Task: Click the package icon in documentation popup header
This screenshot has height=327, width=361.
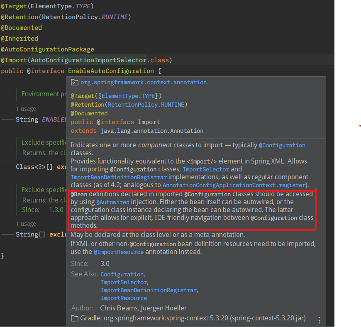Action: (x=75, y=82)
